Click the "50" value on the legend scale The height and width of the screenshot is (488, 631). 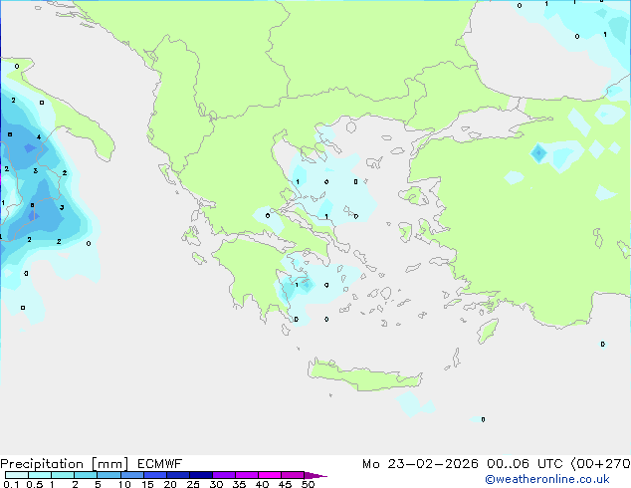tap(308, 485)
